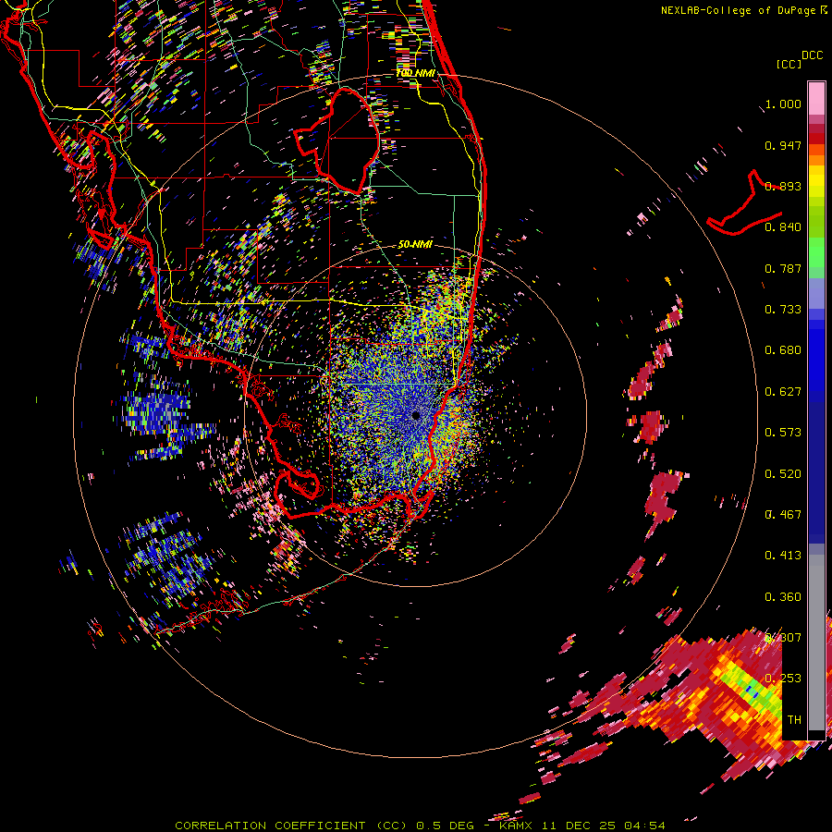Pick the lavender color bar segment
Viewport: 832px width, 832px height.
[816, 293]
